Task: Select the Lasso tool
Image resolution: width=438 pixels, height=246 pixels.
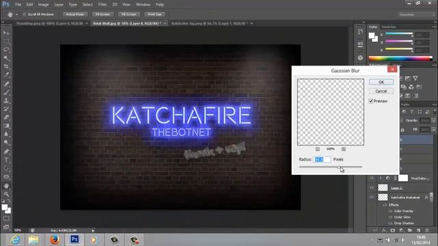Action: [6, 50]
